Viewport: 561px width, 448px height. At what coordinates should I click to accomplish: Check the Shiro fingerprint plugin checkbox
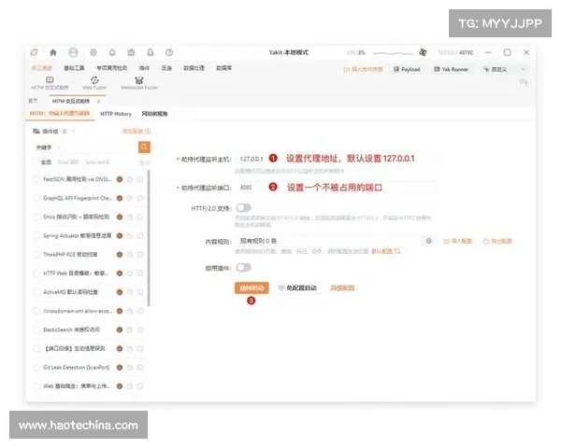coord(36,217)
